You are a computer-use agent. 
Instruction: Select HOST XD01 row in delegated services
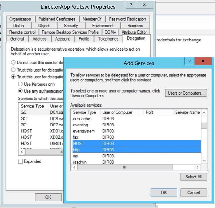point(41,131)
